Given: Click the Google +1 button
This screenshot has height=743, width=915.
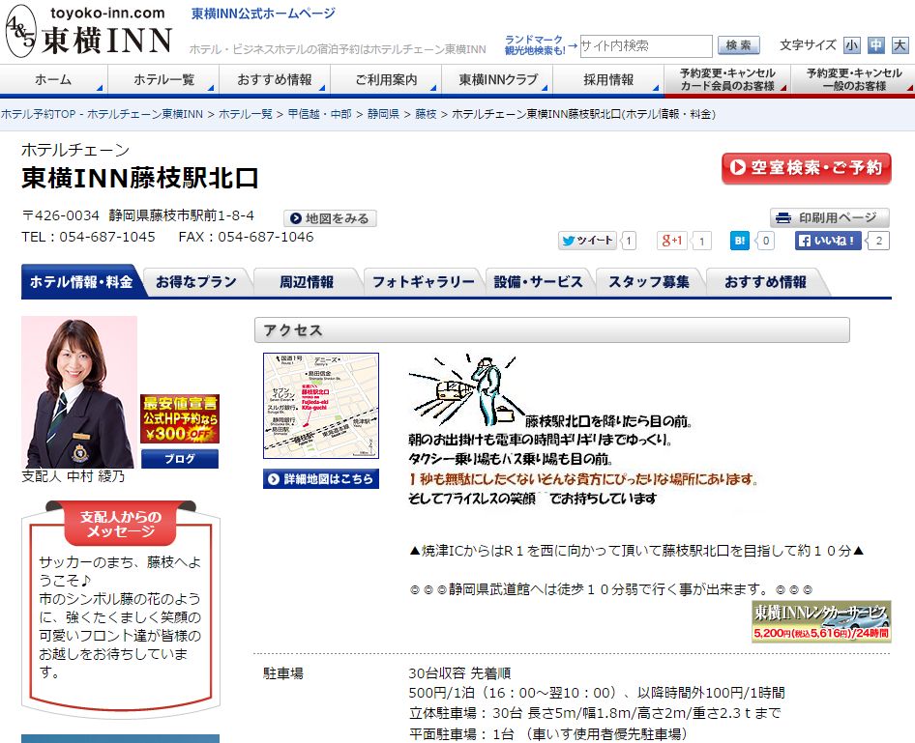Looking at the screenshot, I should (672, 241).
